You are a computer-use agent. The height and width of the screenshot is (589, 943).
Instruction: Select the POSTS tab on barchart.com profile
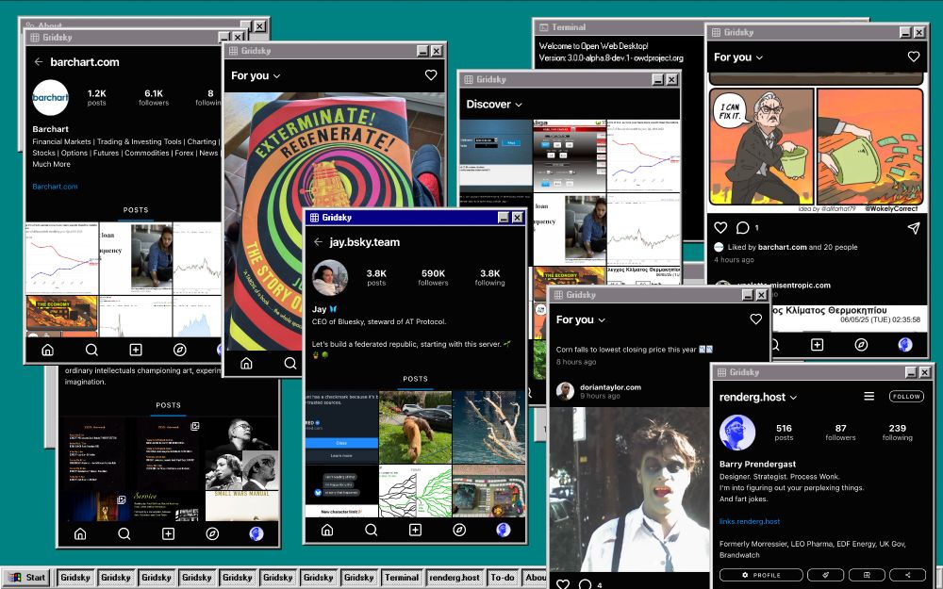tap(136, 210)
